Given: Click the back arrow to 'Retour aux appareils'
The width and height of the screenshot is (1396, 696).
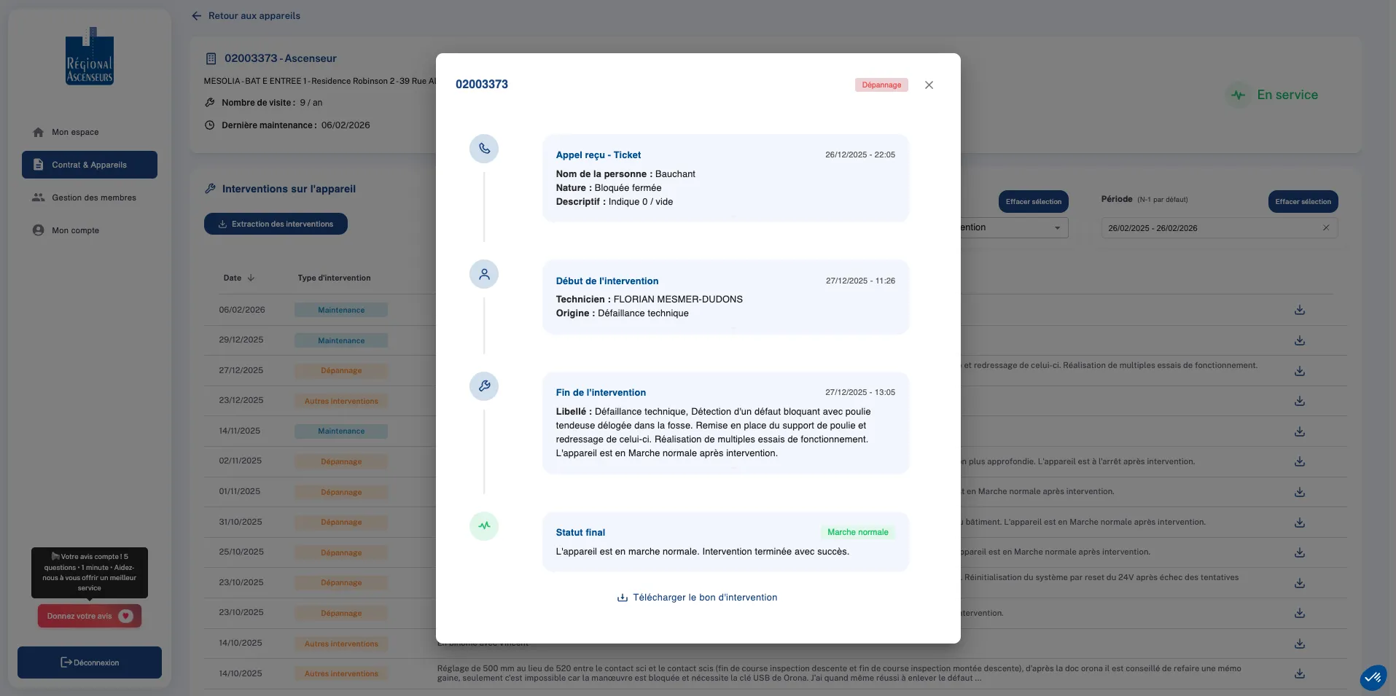Looking at the screenshot, I should 196,15.
